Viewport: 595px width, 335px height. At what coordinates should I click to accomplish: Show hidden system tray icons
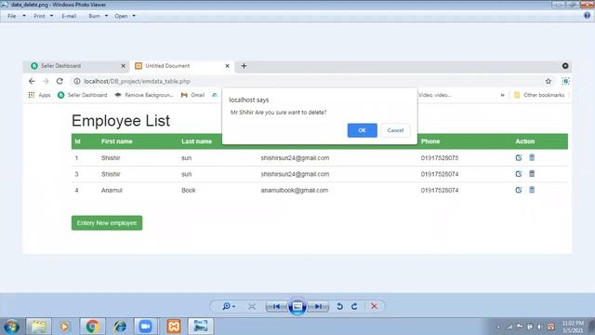click(x=498, y=327)
